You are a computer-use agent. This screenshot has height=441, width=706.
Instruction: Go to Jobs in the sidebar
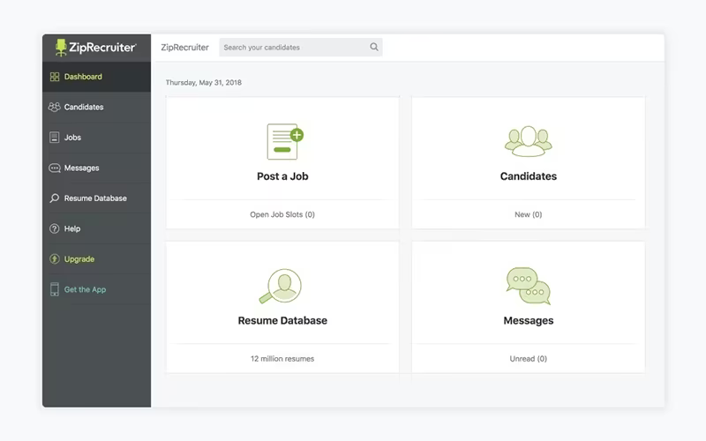[97, 138]
